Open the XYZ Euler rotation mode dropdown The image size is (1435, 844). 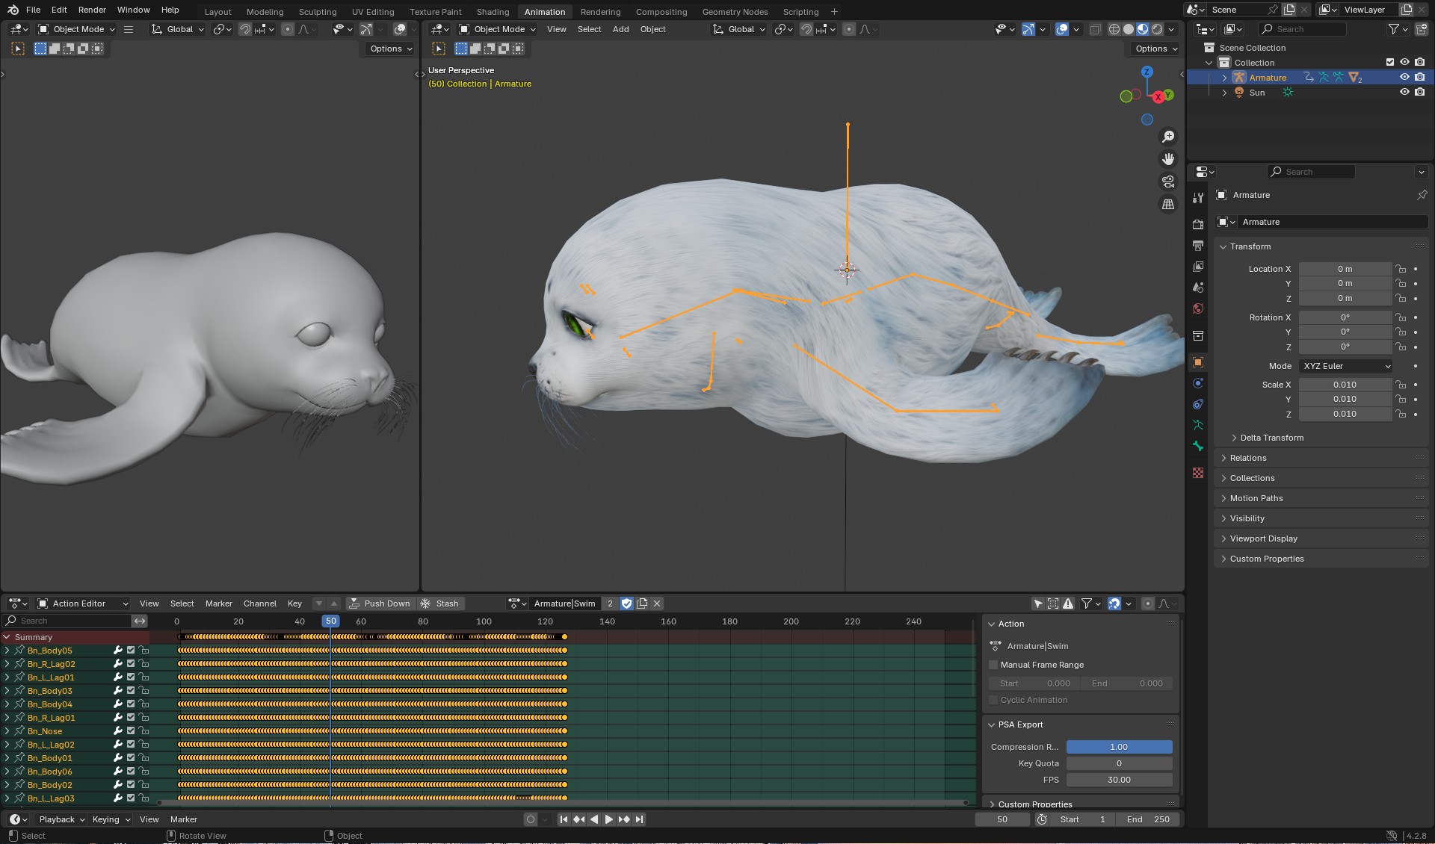pos(1345,366)
